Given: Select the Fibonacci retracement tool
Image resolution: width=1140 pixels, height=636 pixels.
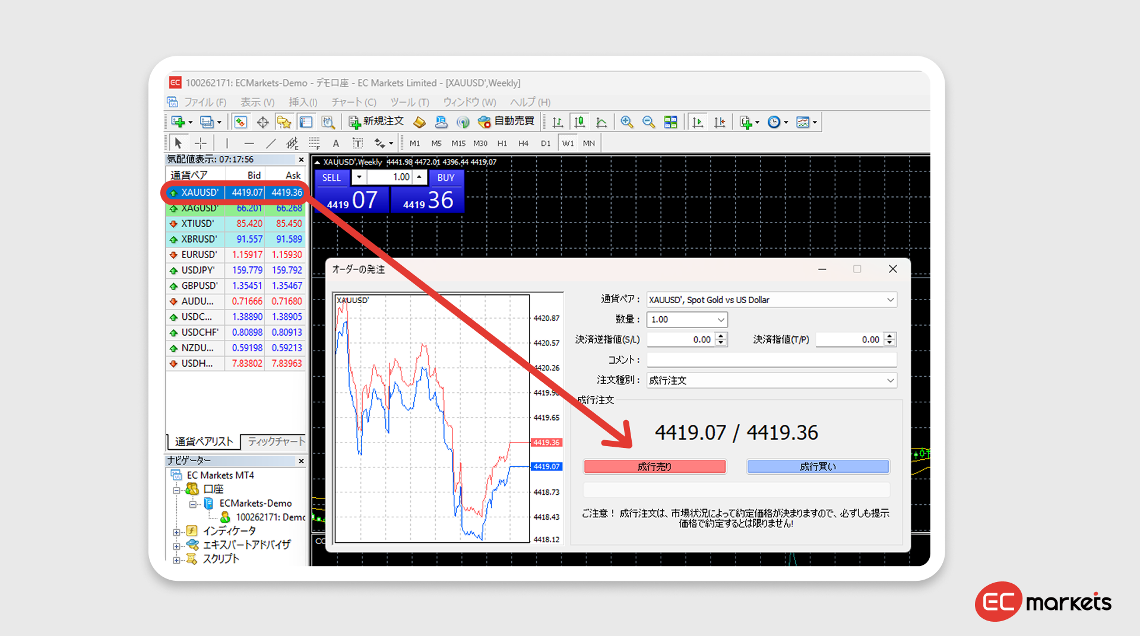Looking at the screenshot, I should point(314,143).
